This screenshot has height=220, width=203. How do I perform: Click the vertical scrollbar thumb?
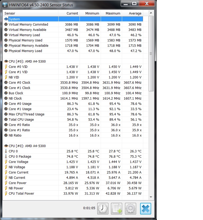pyautogui.click(x=151, y=54)
